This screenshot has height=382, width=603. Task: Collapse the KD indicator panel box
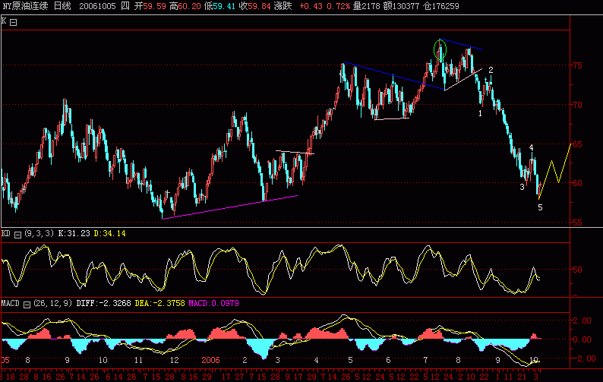pos(17,235)
